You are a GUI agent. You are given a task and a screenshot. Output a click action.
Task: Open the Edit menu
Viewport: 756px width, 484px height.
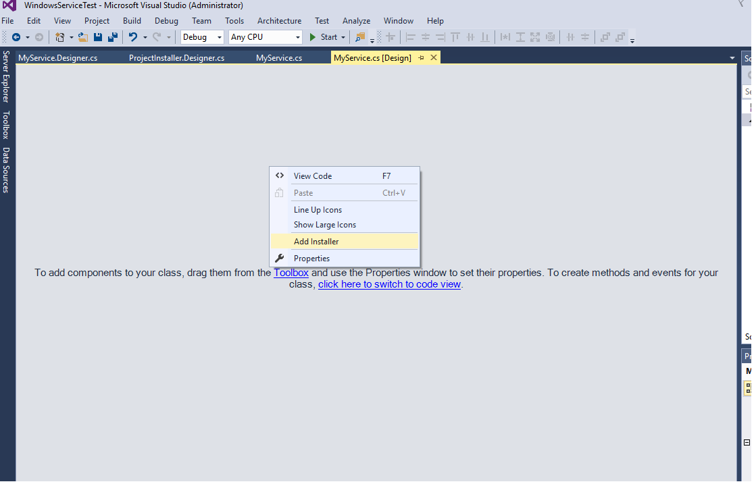tap(34, 21)
